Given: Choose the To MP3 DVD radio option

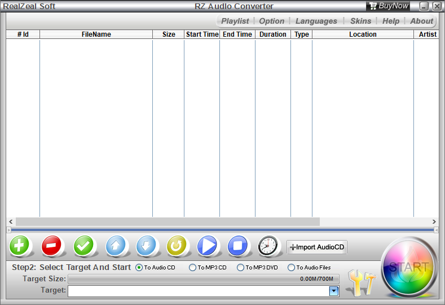Looking at the screenshot, I should tap(241, 268).
